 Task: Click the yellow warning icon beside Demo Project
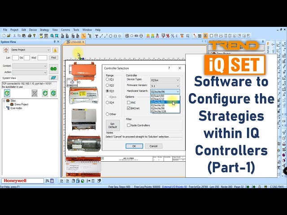[x=55, y=50]
